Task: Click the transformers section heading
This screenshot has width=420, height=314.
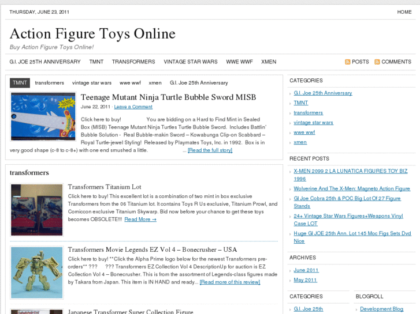Action: coord(29,173)
